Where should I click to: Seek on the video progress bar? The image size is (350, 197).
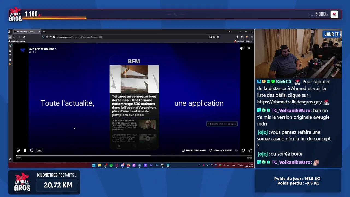click(134, 156)
